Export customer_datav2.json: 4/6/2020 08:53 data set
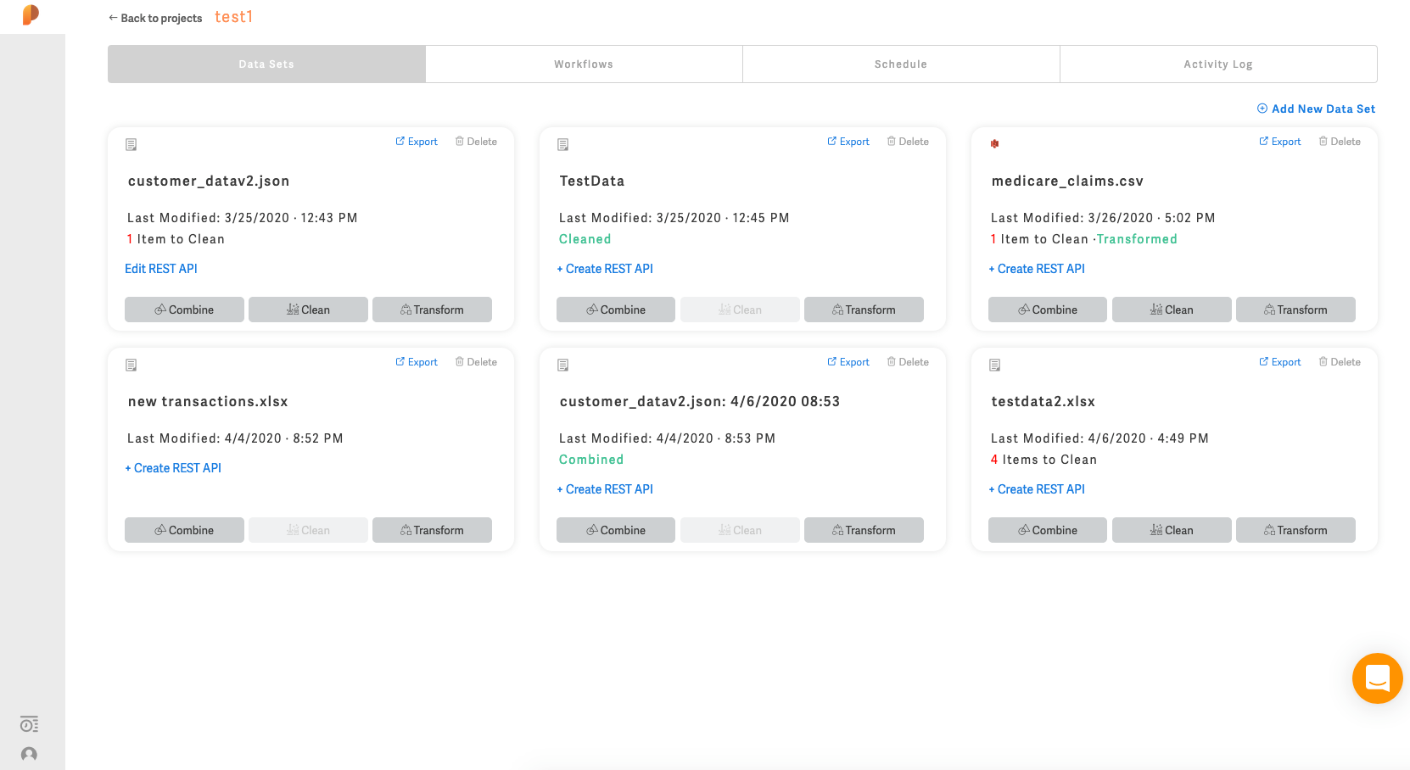 coord(848,362)
